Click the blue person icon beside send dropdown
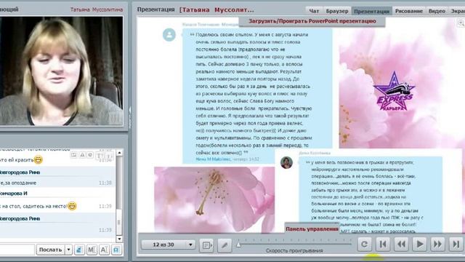 point(79,250)
